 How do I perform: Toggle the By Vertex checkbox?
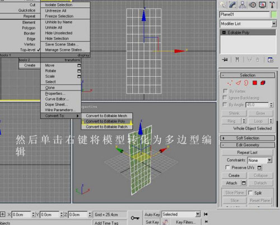[x=225, y=91]
